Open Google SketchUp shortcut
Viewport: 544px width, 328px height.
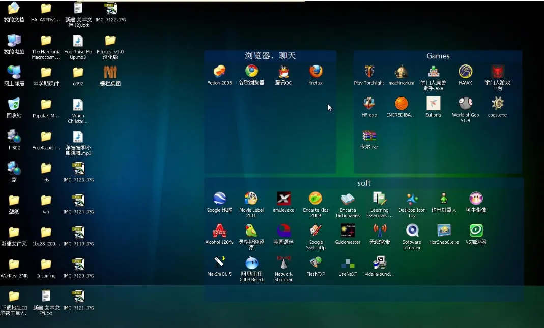[316, 231]
